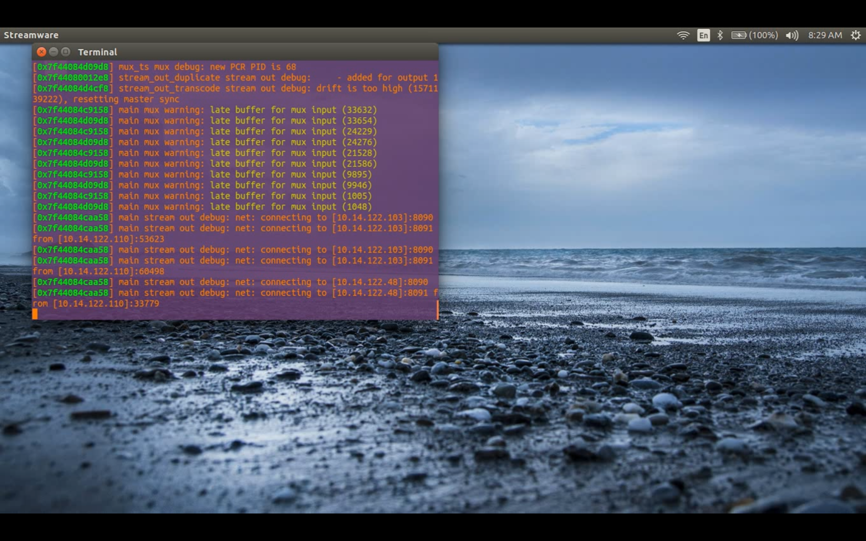The image size is (866, 541).
Task: Click the (100%) battery percentage text
Action: 763,35
